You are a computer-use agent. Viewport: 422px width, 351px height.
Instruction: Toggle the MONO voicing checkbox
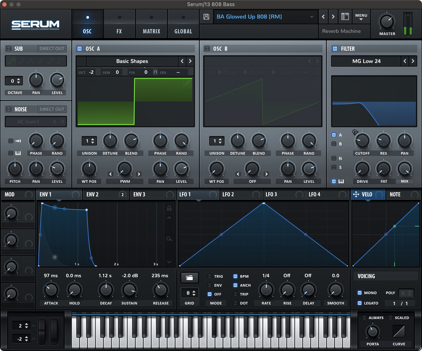pyautogui.click(x=360, y=293)
